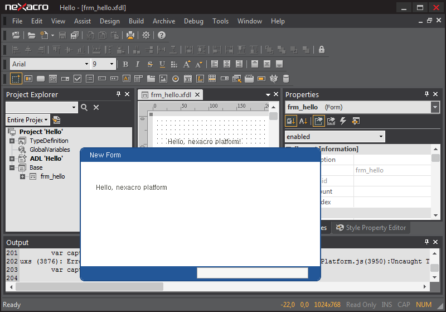The image size is (446, 312).
Task: Pick the Button component icon
Action: tap(41, 79)
